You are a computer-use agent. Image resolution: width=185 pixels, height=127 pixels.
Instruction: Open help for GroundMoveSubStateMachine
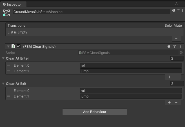[x=173, y=11]
